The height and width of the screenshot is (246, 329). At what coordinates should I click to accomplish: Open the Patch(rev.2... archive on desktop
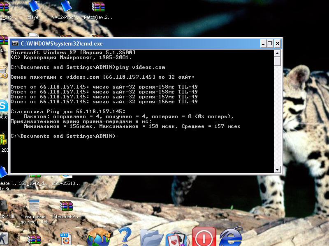pyautogui.click(x=98, y=7)
